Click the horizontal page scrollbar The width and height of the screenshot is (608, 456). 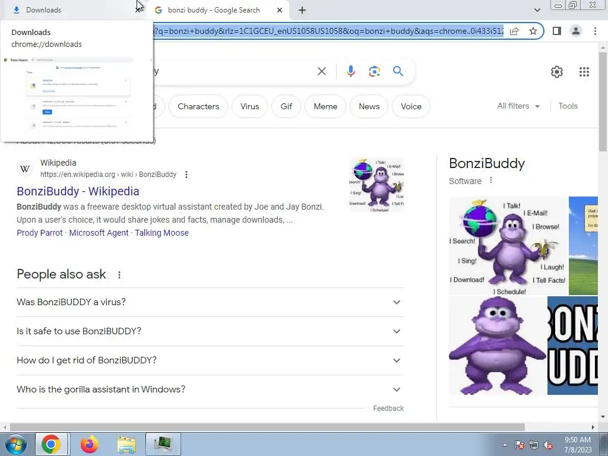(267, 427)
